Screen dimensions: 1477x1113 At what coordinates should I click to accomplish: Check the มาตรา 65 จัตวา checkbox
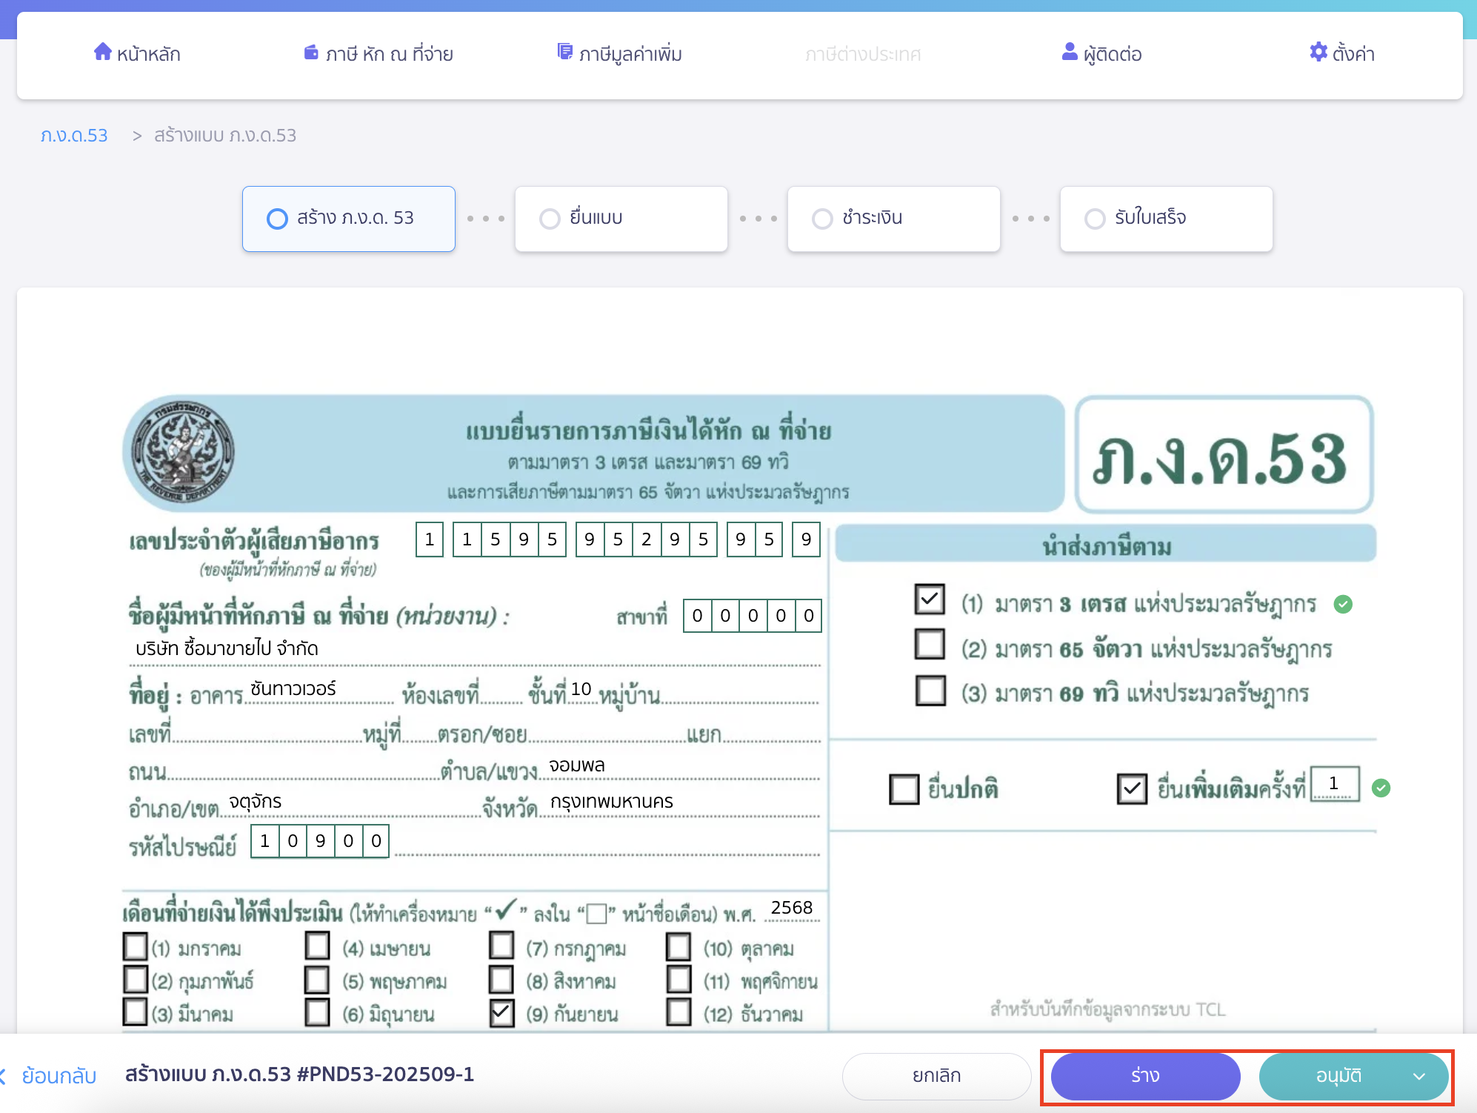pos(929,645)
